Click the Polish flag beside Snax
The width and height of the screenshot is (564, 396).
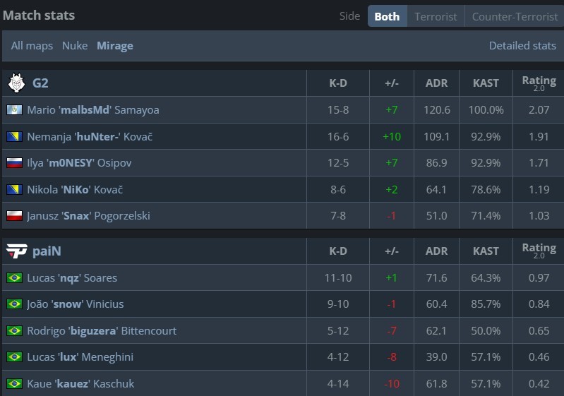click(x=14, y=216)
